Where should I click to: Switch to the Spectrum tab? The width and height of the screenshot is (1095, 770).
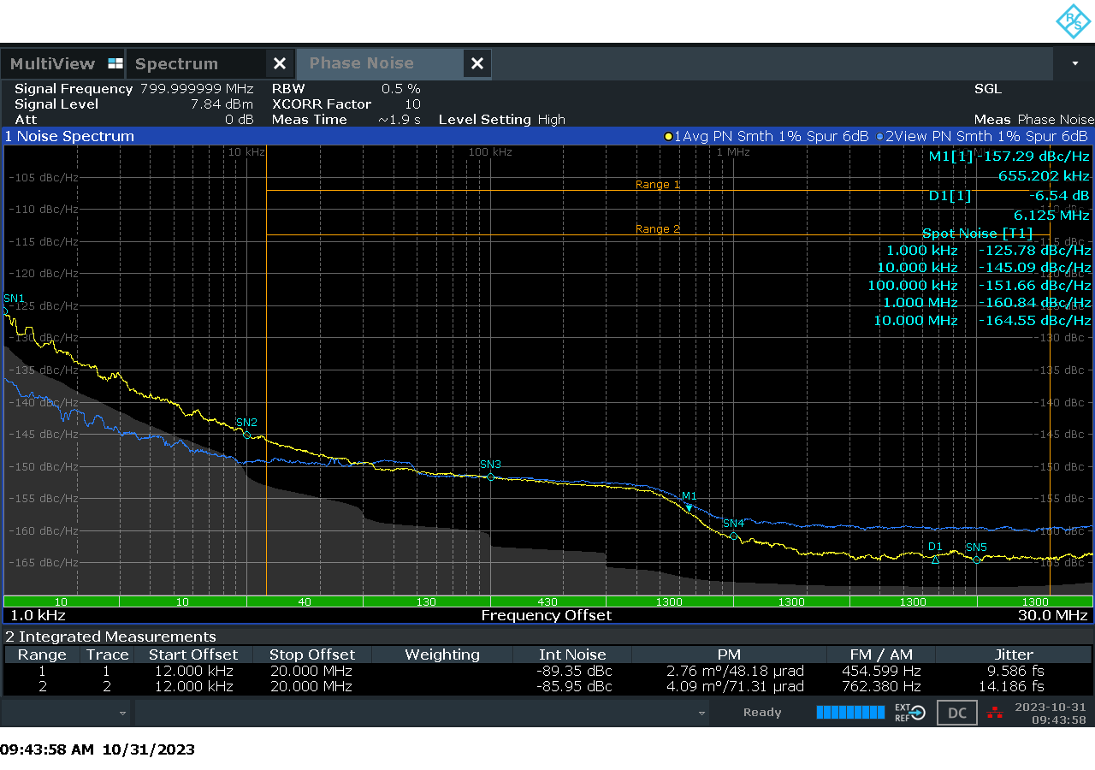pos(177,64)
